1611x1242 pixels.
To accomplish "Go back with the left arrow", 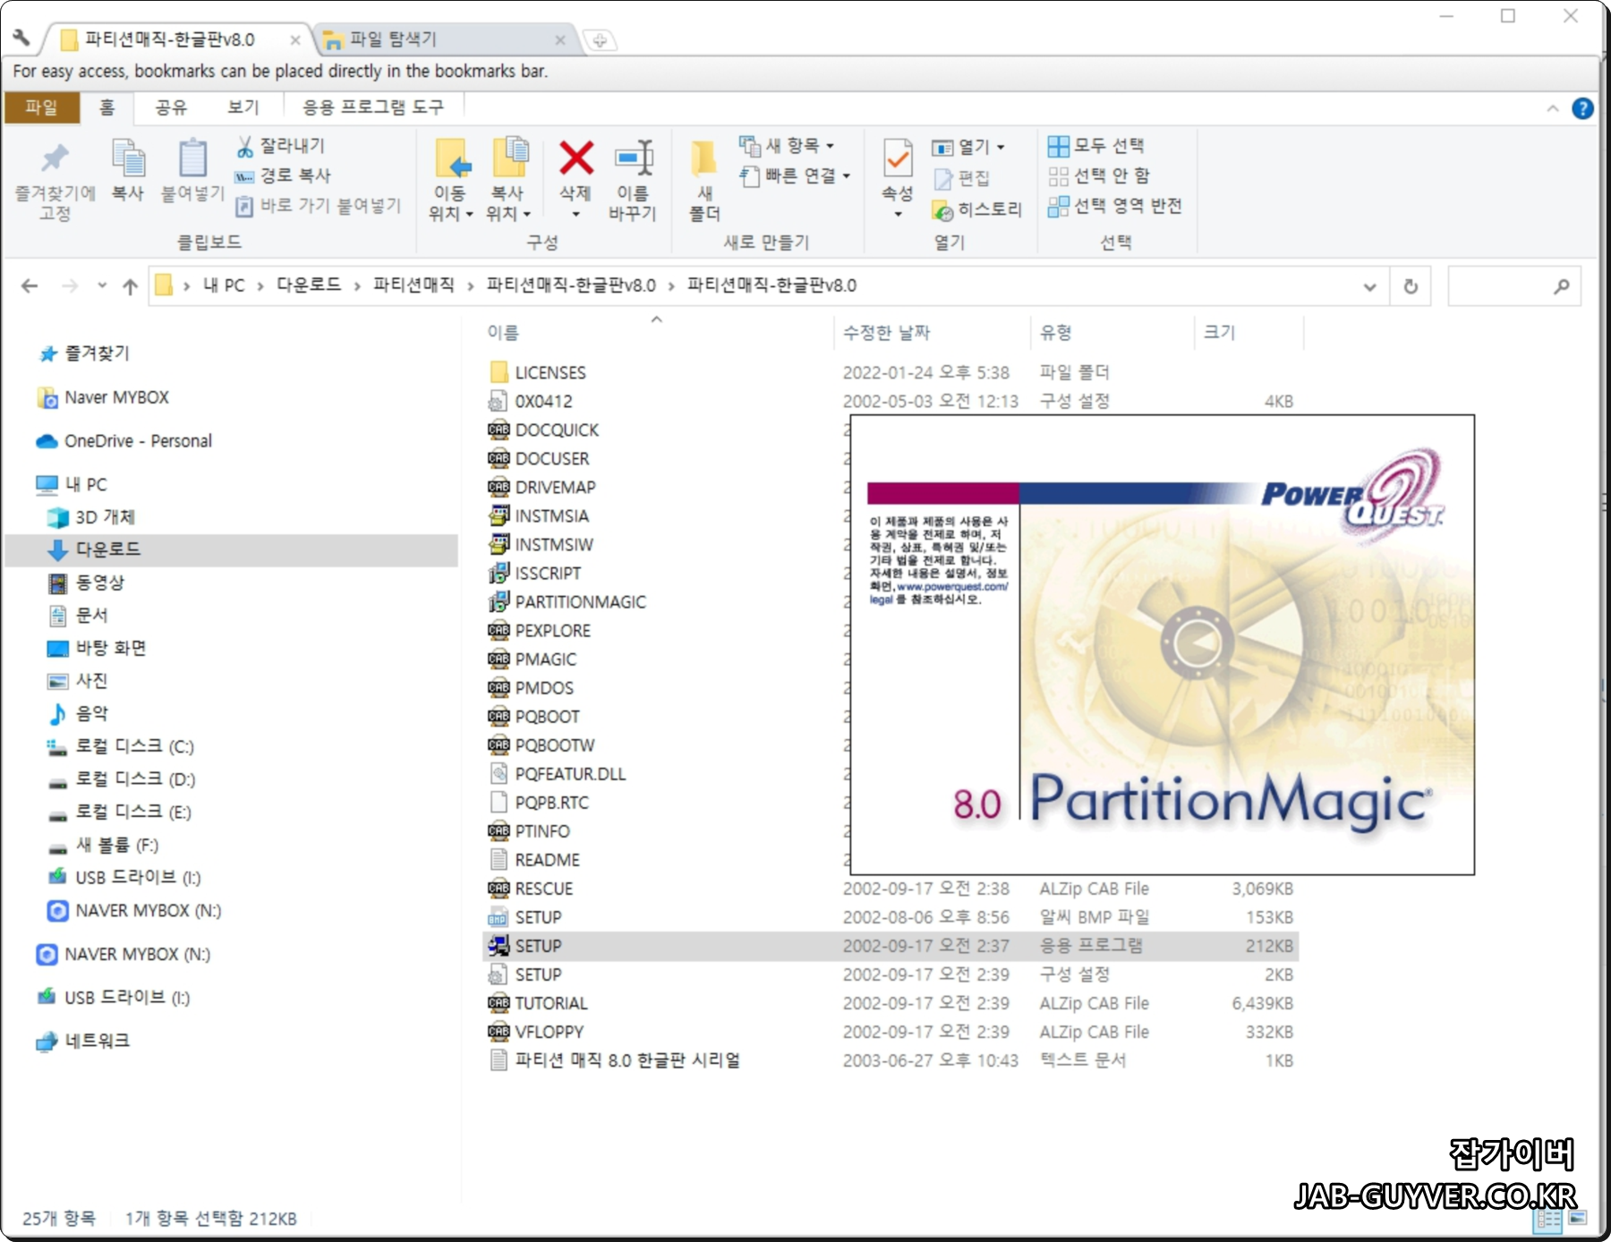I will tap(30, 285).
